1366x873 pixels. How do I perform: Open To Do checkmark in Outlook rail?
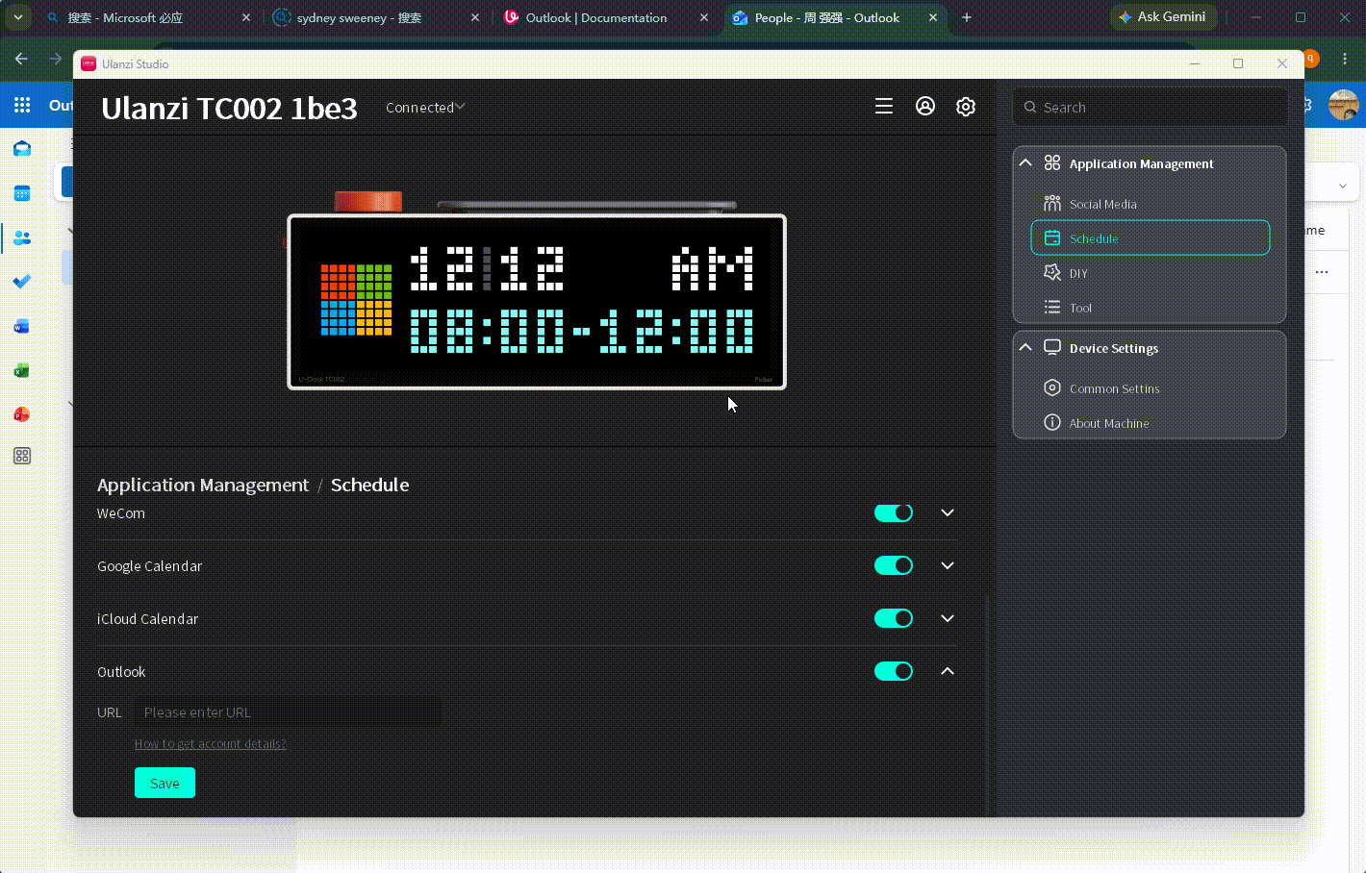pyautogui.click(x=22, y=282)
